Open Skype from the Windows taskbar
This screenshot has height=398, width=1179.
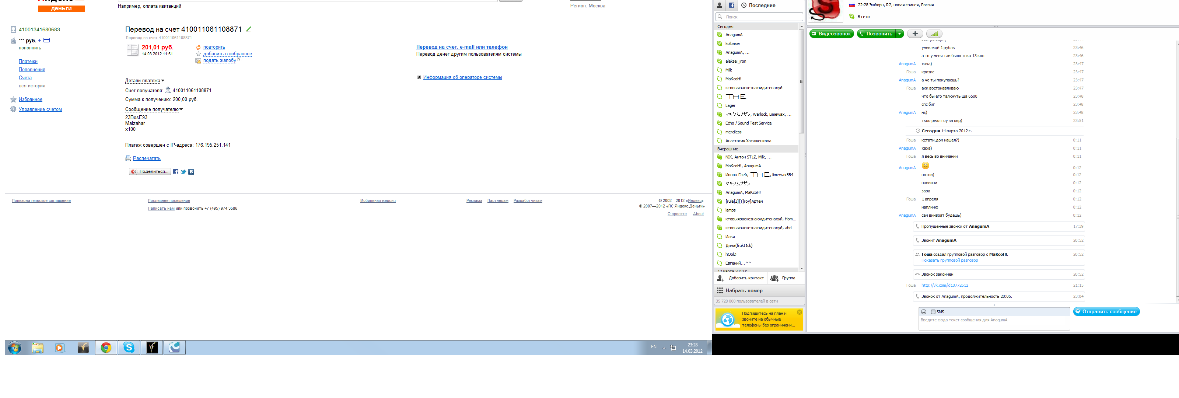click(129, 348)
